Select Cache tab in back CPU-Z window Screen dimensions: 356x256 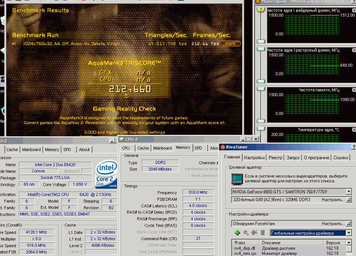(x=12, y=150)
